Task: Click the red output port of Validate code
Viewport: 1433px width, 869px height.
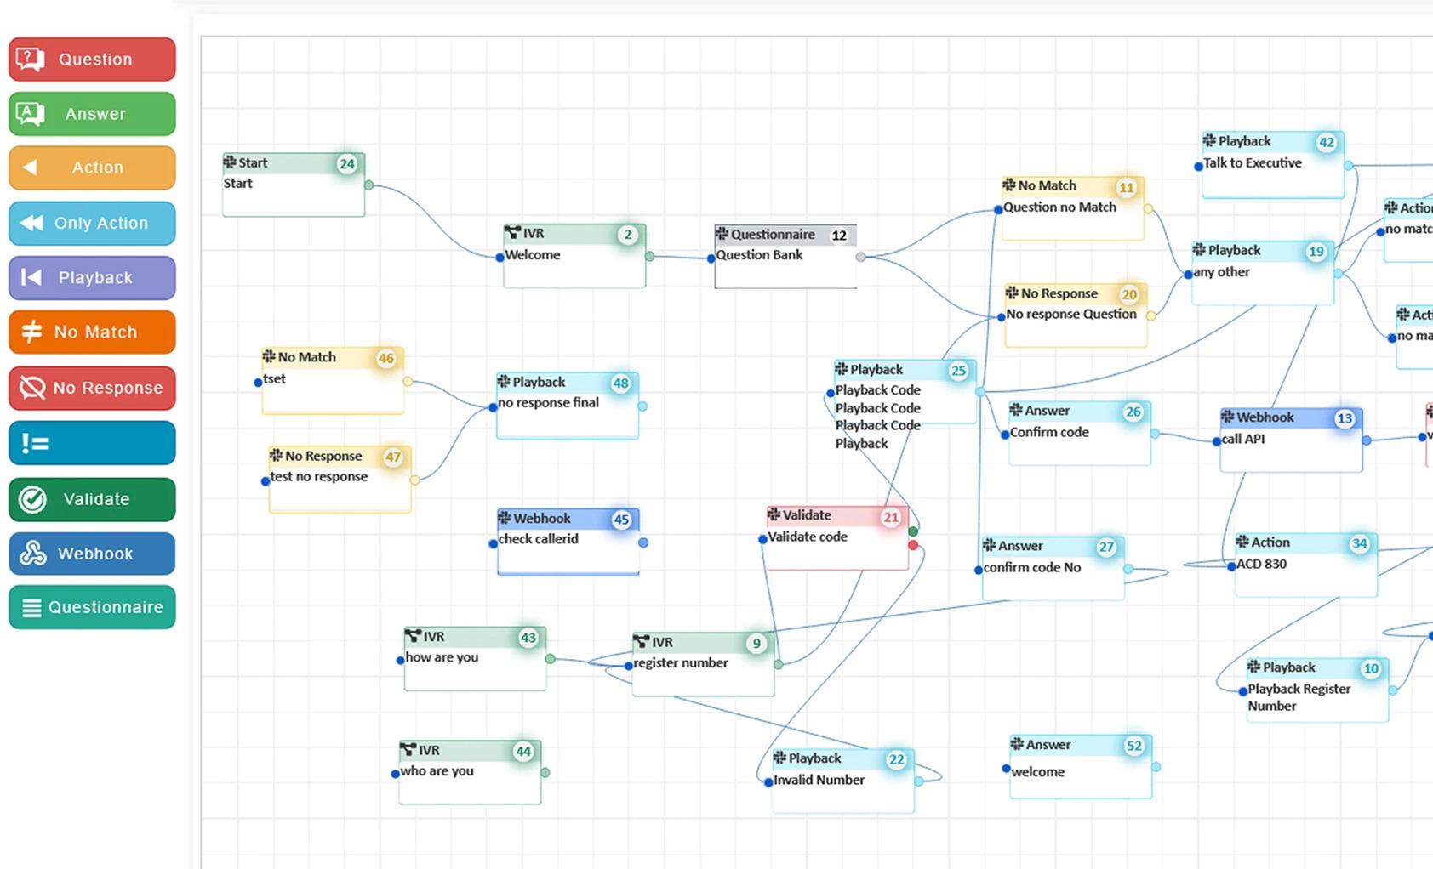Action: 913,545
